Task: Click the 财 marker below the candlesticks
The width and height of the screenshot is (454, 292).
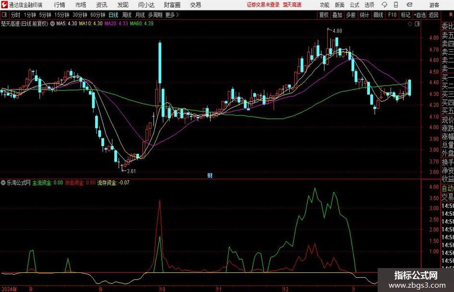Action: pyautogui.click(x=210, y=175)
